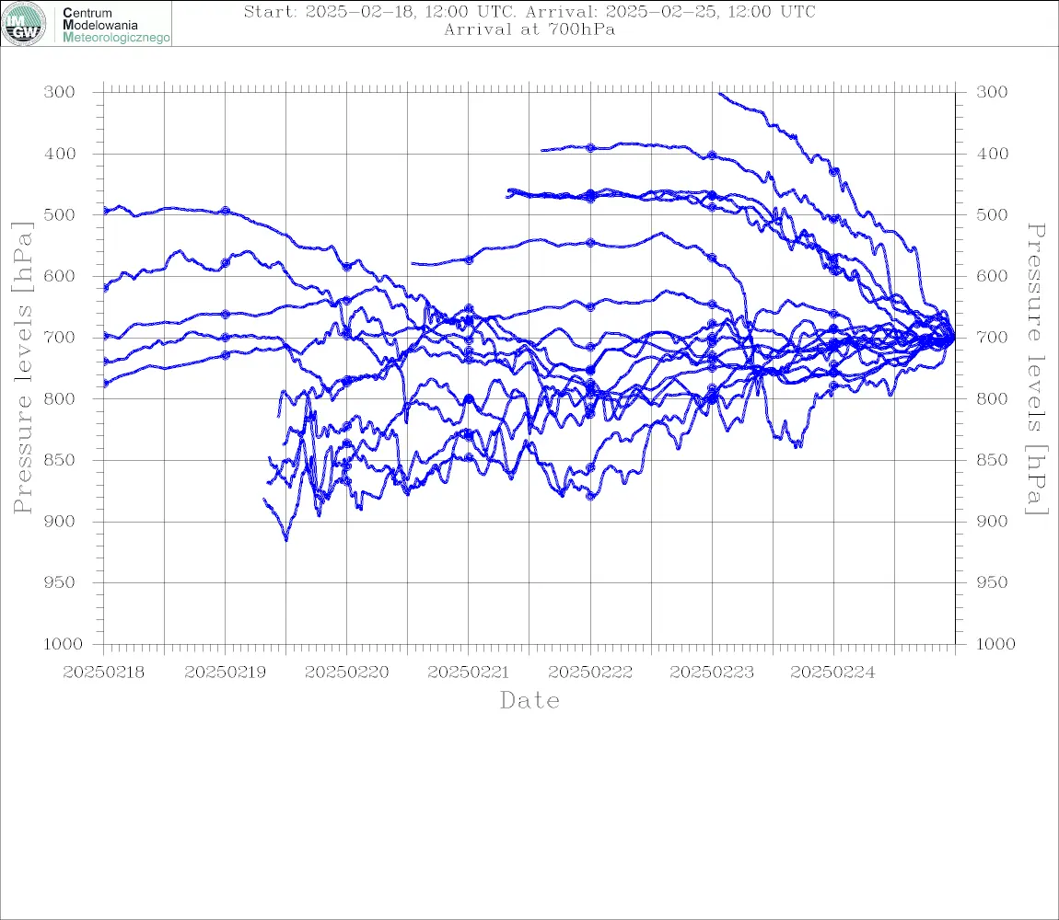The height and width of the screenshot is (920, 1059).
Task: Click the left axis 950 label
Action: coord(60,582)
